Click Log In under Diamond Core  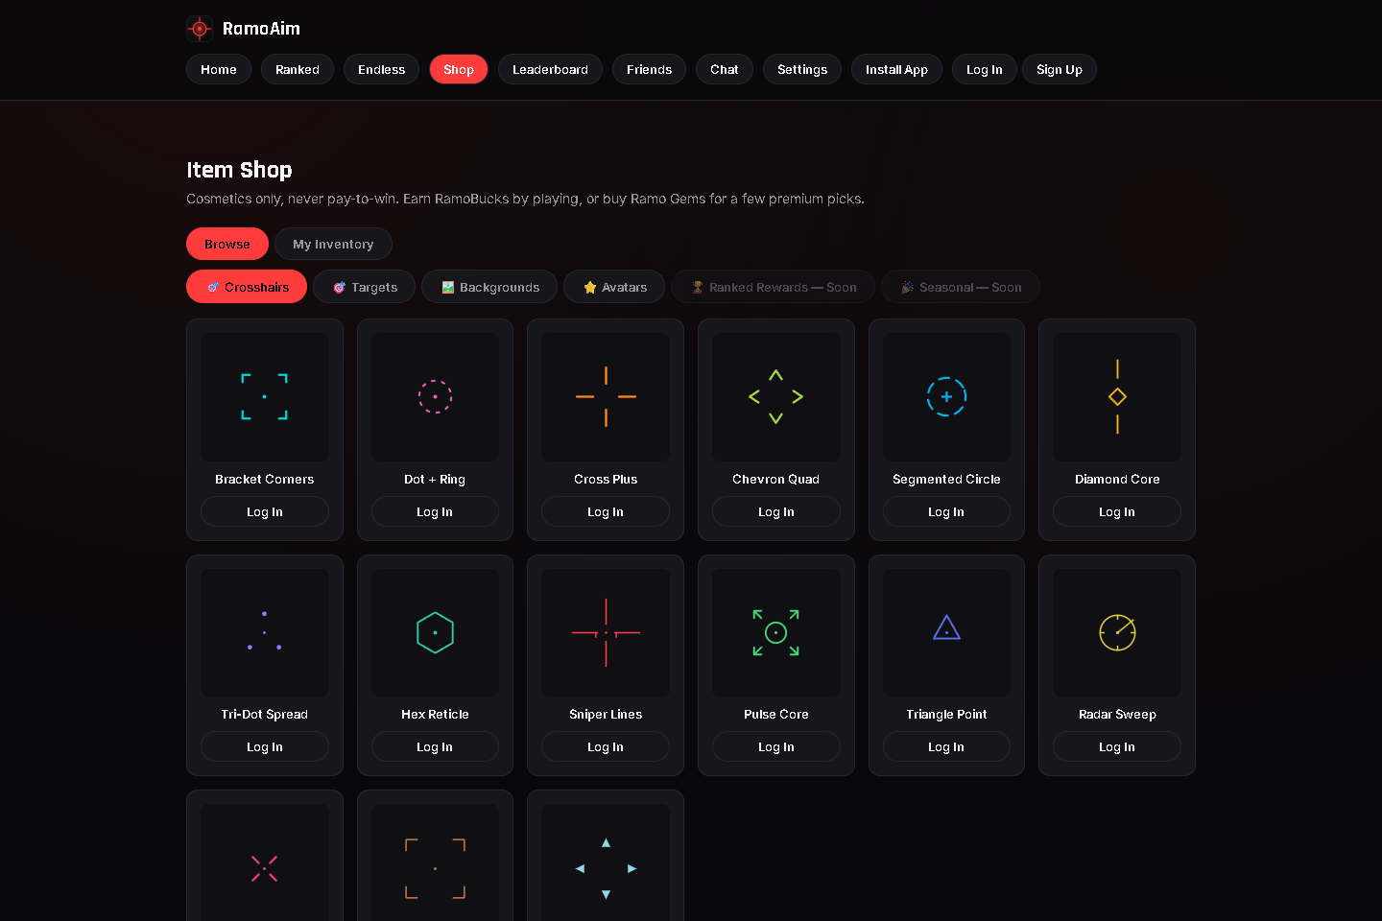click(x=1117, y=511)
